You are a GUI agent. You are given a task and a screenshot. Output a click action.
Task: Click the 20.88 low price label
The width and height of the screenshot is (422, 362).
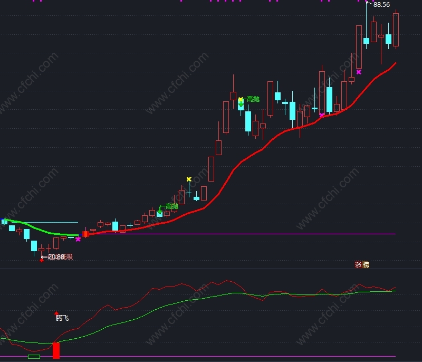pyautogui.click(x=56, y=257)
